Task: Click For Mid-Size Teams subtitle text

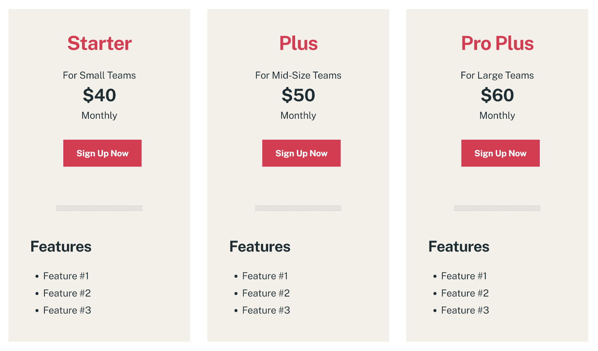Action: [298, 75]
